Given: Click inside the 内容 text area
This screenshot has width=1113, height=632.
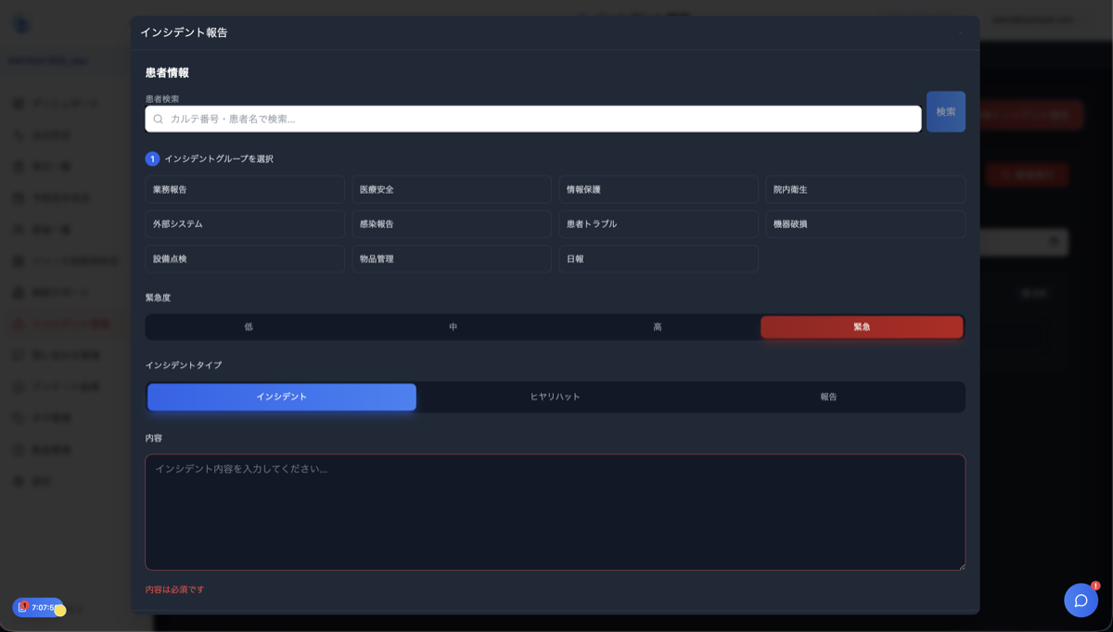Looking at the screenshot, I should click(555, 510).
